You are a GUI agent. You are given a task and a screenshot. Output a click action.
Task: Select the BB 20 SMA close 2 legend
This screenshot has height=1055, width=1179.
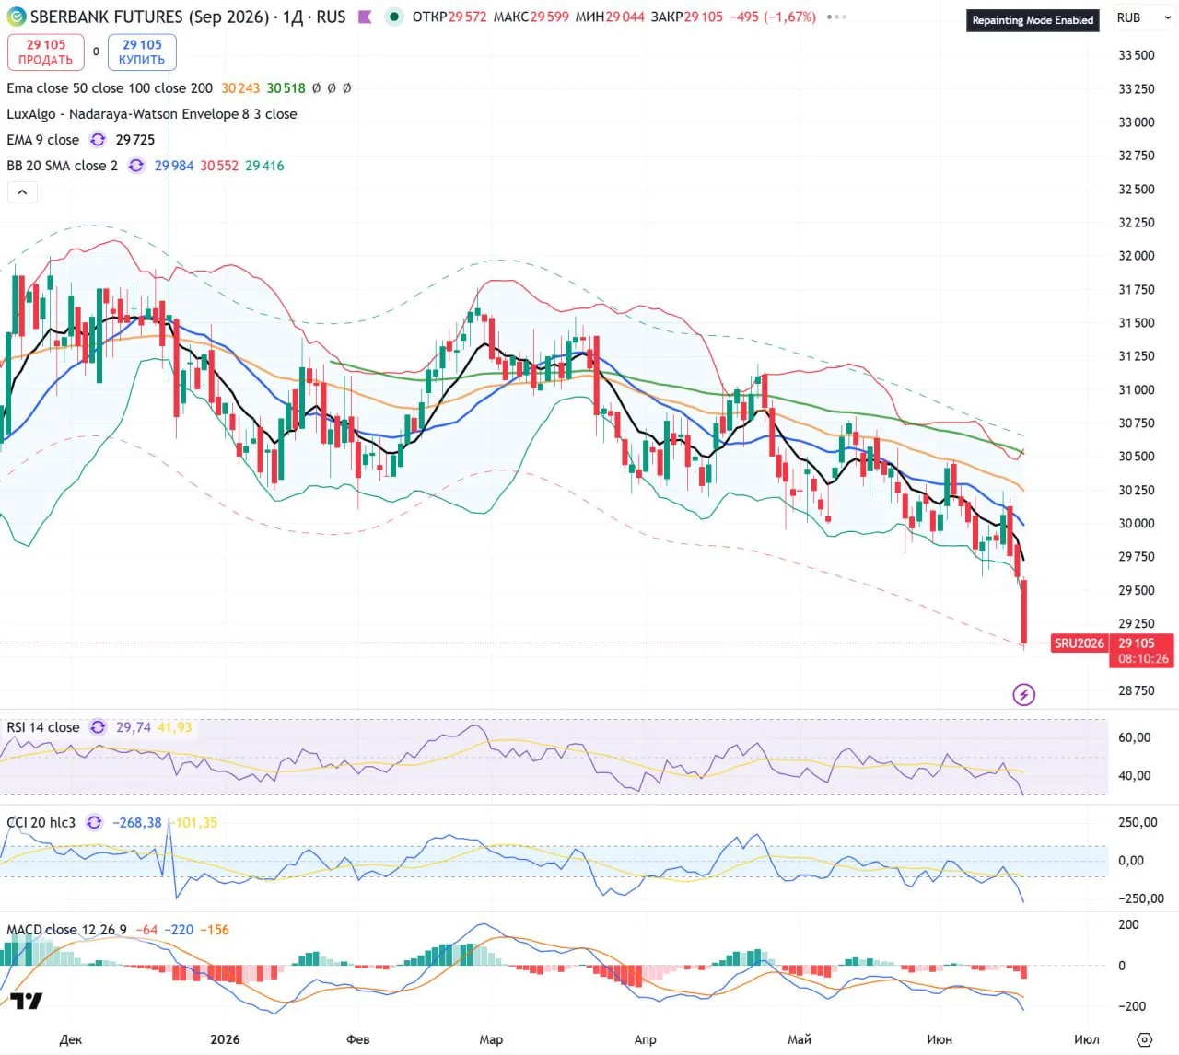63,166
